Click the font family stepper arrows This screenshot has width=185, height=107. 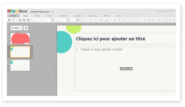pyautogui.click(x=52, y=20)
